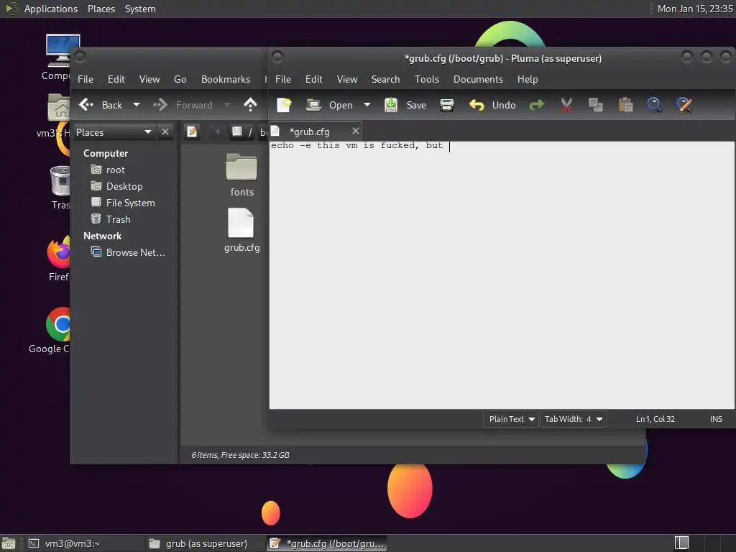736x552 pixels.
Task: Click the show desktop icon in taskbar
Action: [x=9, y=544]
